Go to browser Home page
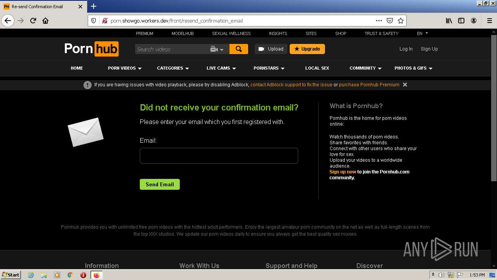 coord(45,21)
